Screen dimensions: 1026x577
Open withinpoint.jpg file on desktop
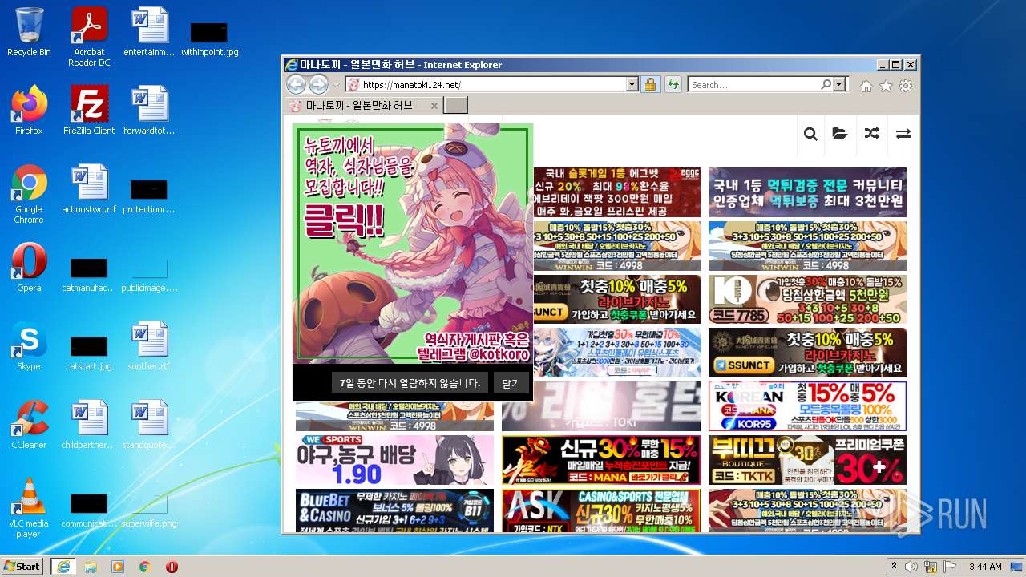209,38
